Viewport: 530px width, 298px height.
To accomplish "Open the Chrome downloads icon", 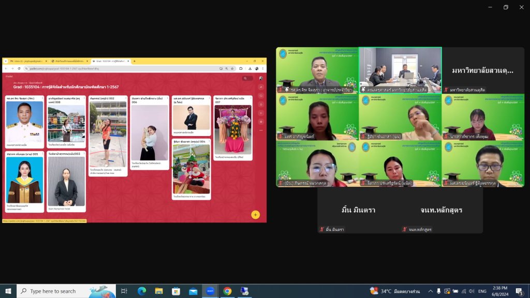I will point(250,68).
